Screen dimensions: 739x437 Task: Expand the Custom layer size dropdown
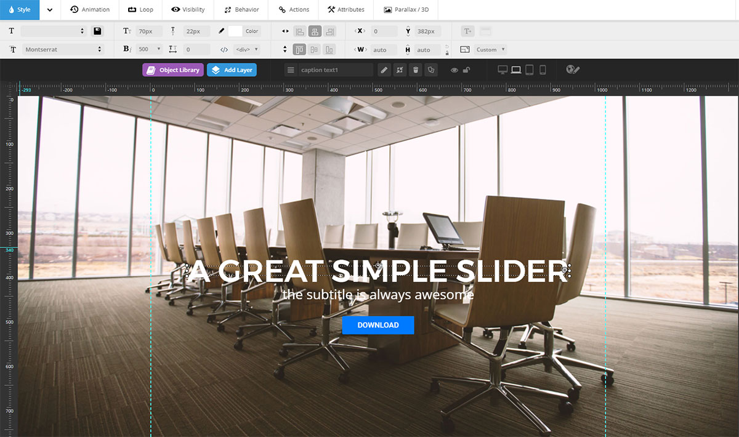pyautogui.click(x=490, y=50)
